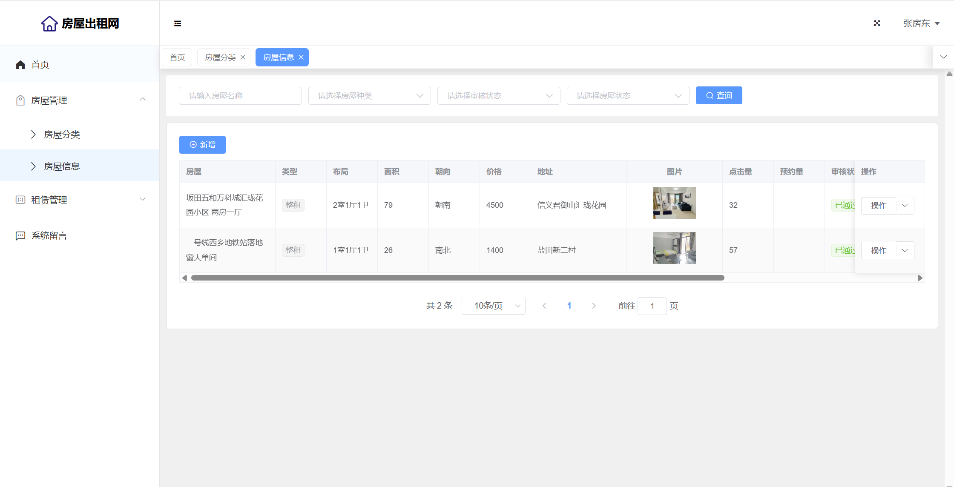The image size is (954, 487).
Task: Click the fullscreen expand icon
Action: click(x=877, y=23)
